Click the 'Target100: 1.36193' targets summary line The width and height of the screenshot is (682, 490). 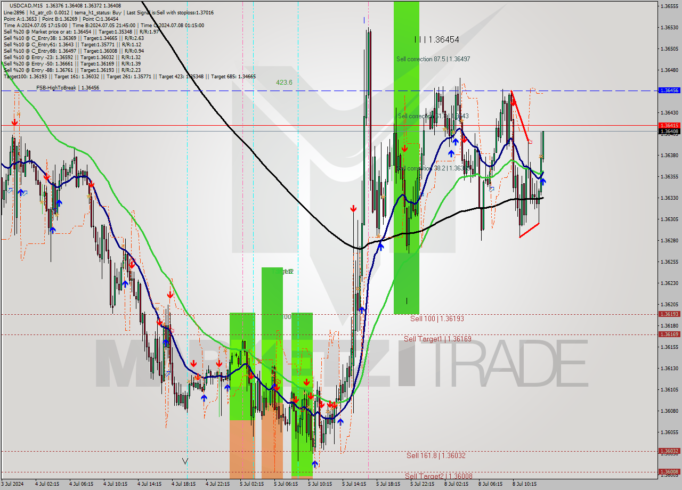pyautogui.click(x=129, y=76)
